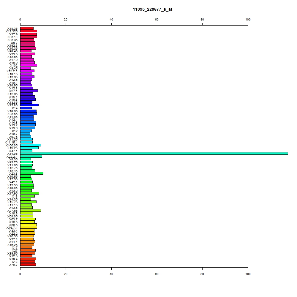The height and width of the screenshot is (297, 297).
Task: Click the X37.9 label
Action: pyautogui.click(x=13, y=34)
